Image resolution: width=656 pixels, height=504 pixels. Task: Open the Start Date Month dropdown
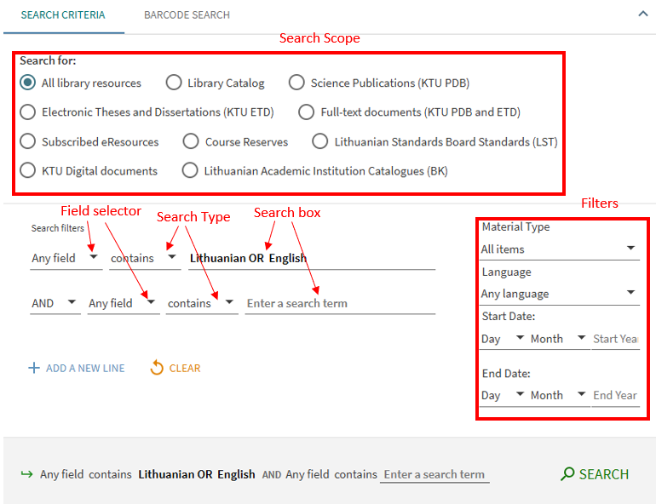(558, 339)
